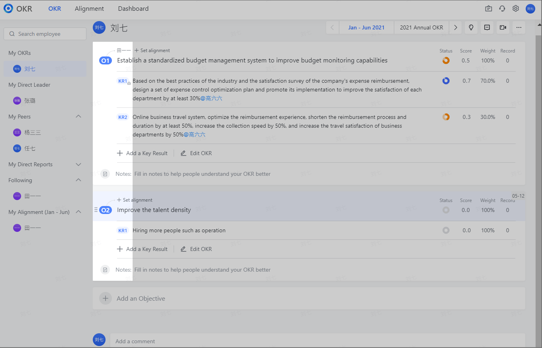Screen dimensions: 542x348
Task: Expand My Alignment (Jan - Jun) section
Action: [78, 212]
